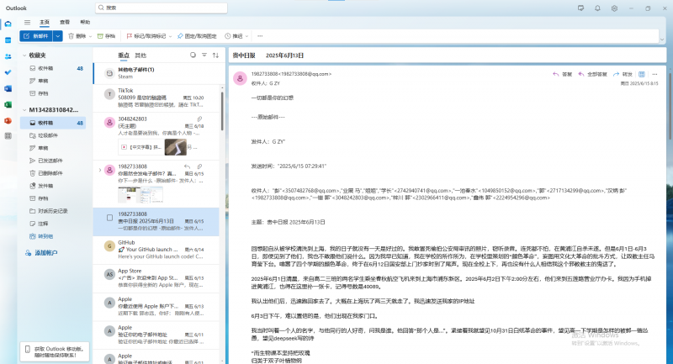The width and height of the screenshot is (673, 364).
Task: Open the 对话历史记录 folder
Action: [x=53, y=211]
